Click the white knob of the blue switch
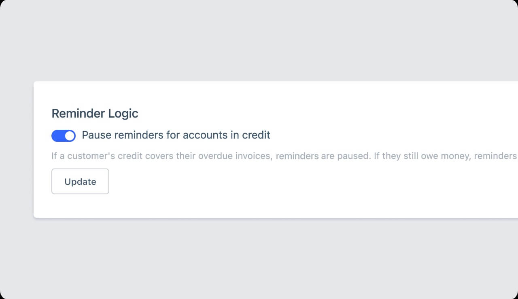The width and height of the screenshot is (518, 299). click(70, 136)
